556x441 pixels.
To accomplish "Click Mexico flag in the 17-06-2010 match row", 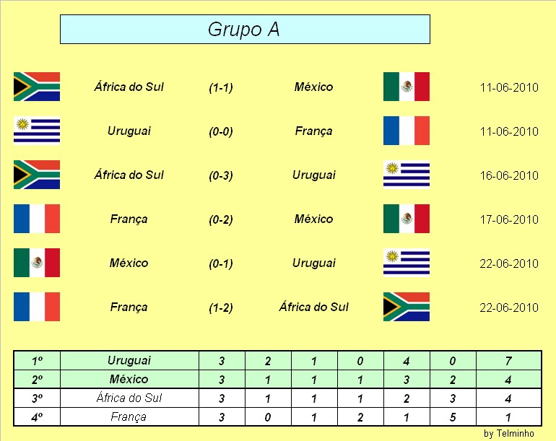I will pyautogui.click(x=406, y=219).
